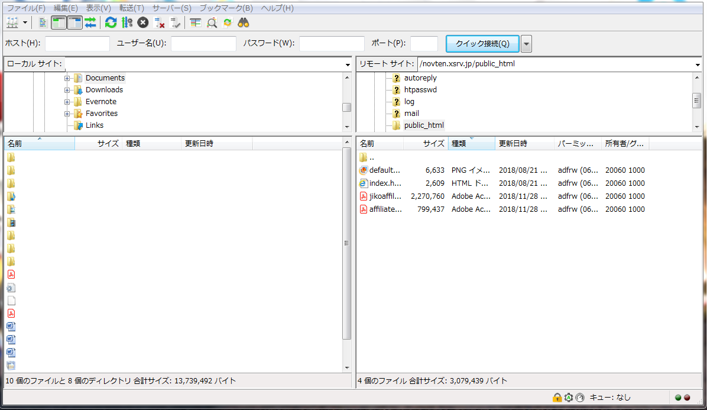
Task: Toggle the message log display
Action: pos(43,23)
